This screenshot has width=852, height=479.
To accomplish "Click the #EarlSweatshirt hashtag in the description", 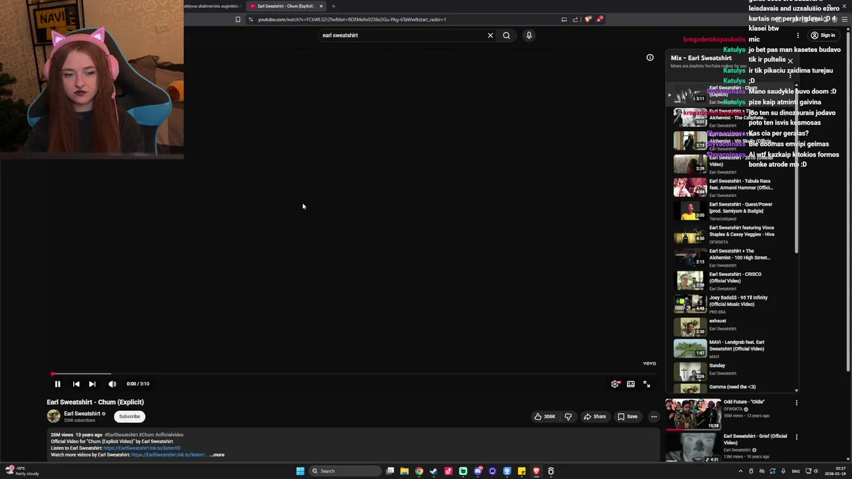I will [120, 435].
